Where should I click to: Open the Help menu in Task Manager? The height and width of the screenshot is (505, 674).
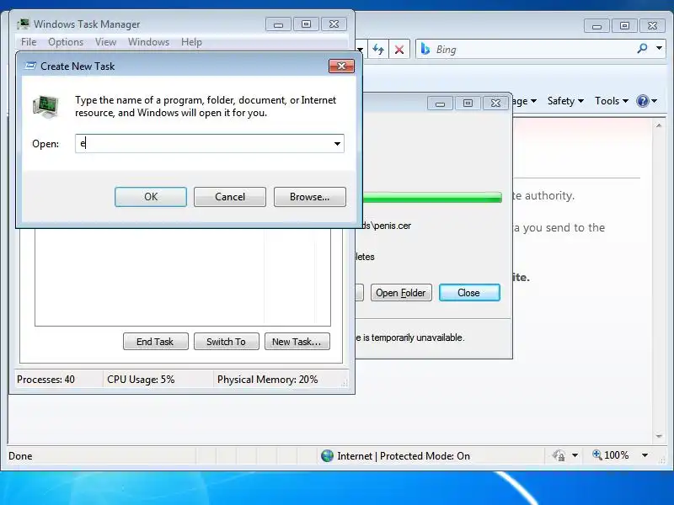click(191, 42)
